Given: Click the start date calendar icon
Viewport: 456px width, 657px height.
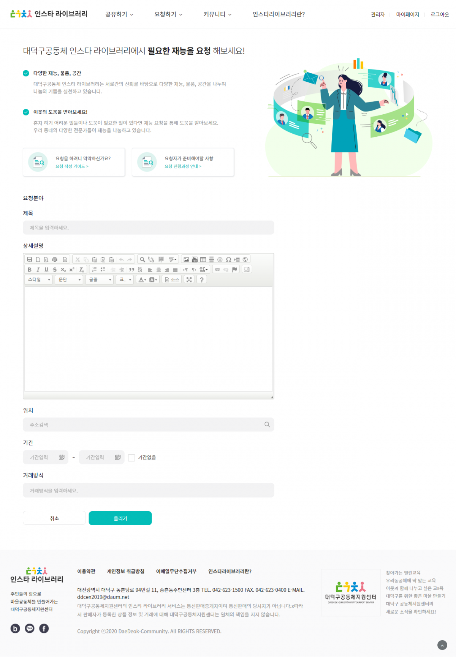Looking at the screenshot, I should (62, 457).
